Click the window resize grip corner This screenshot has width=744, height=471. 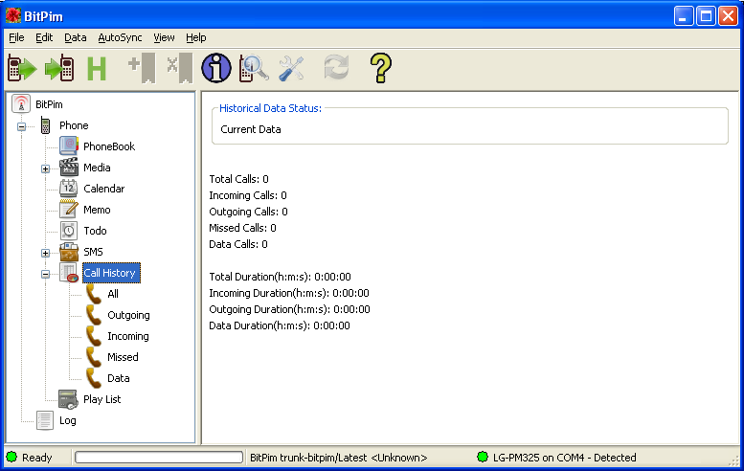point(733,461)
